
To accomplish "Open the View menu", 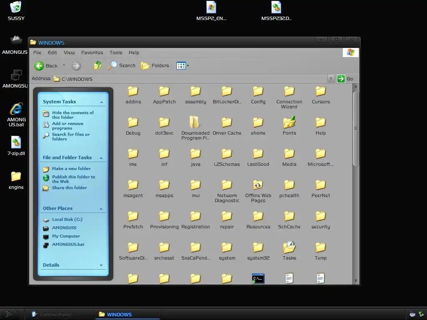I will tap(69, 52).
